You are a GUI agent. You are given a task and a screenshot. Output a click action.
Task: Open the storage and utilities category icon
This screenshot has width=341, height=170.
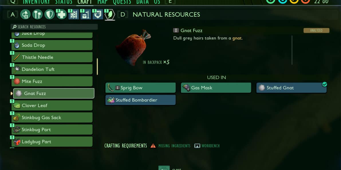click(x=86, y=15)
